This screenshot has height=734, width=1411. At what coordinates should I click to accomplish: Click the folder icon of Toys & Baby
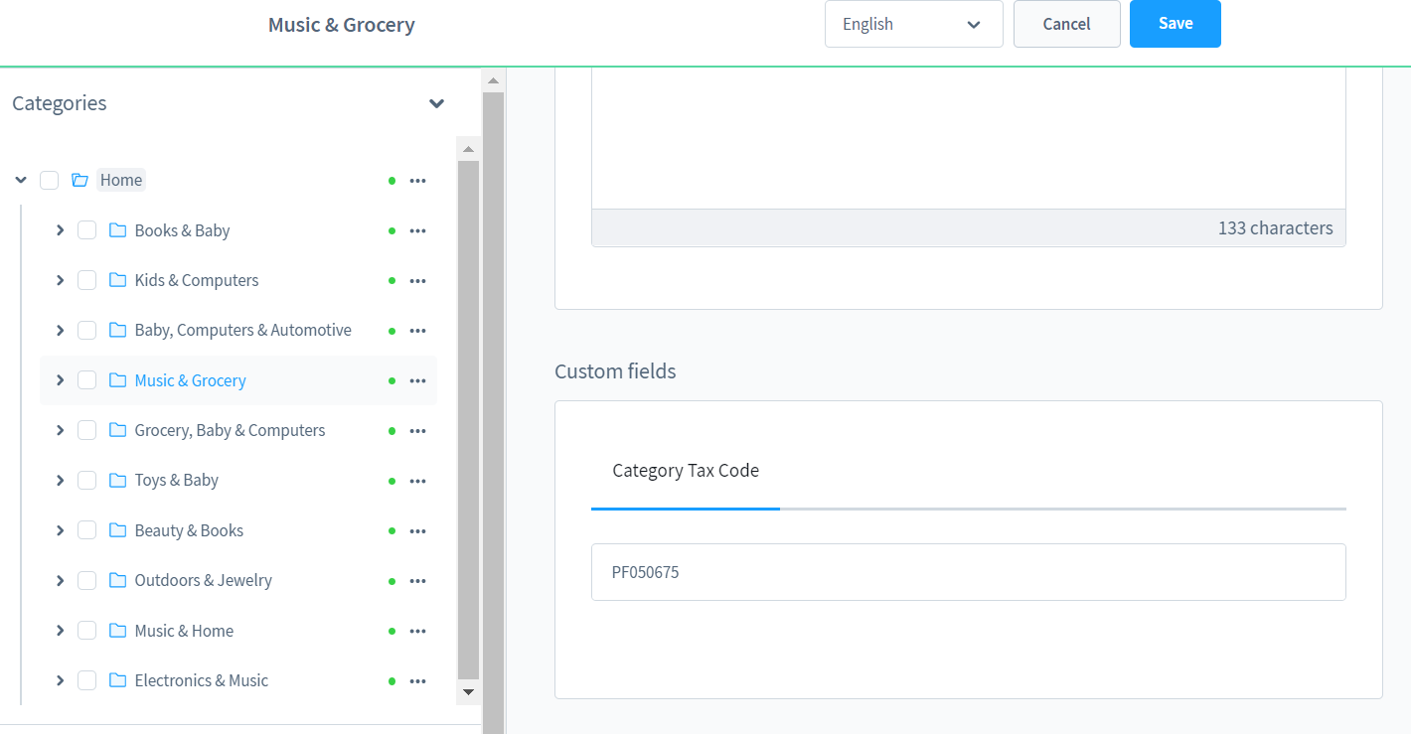(117, 480)
